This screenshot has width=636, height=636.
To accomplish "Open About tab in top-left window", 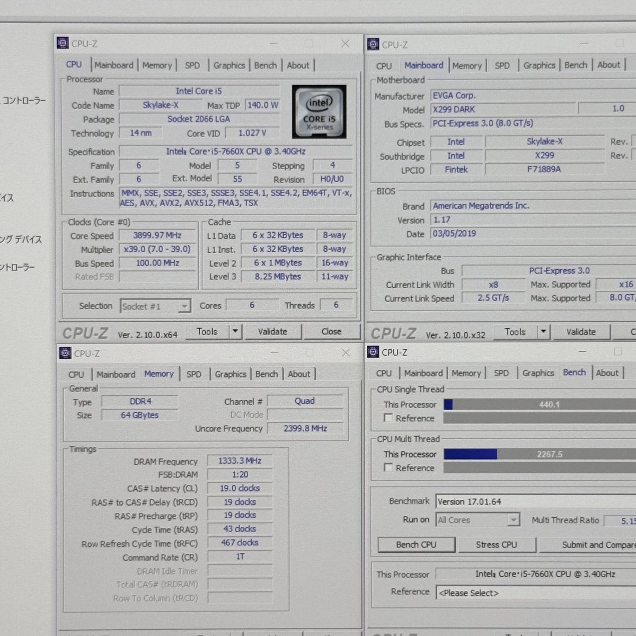I will [298, 65].
